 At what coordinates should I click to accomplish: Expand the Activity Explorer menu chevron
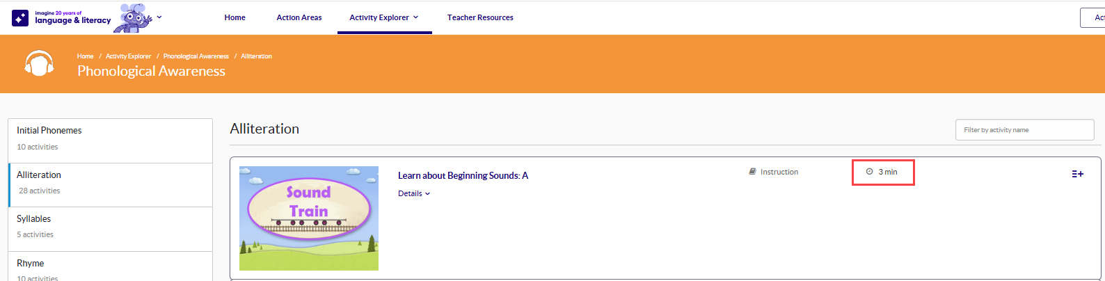[x=416, y=17]
